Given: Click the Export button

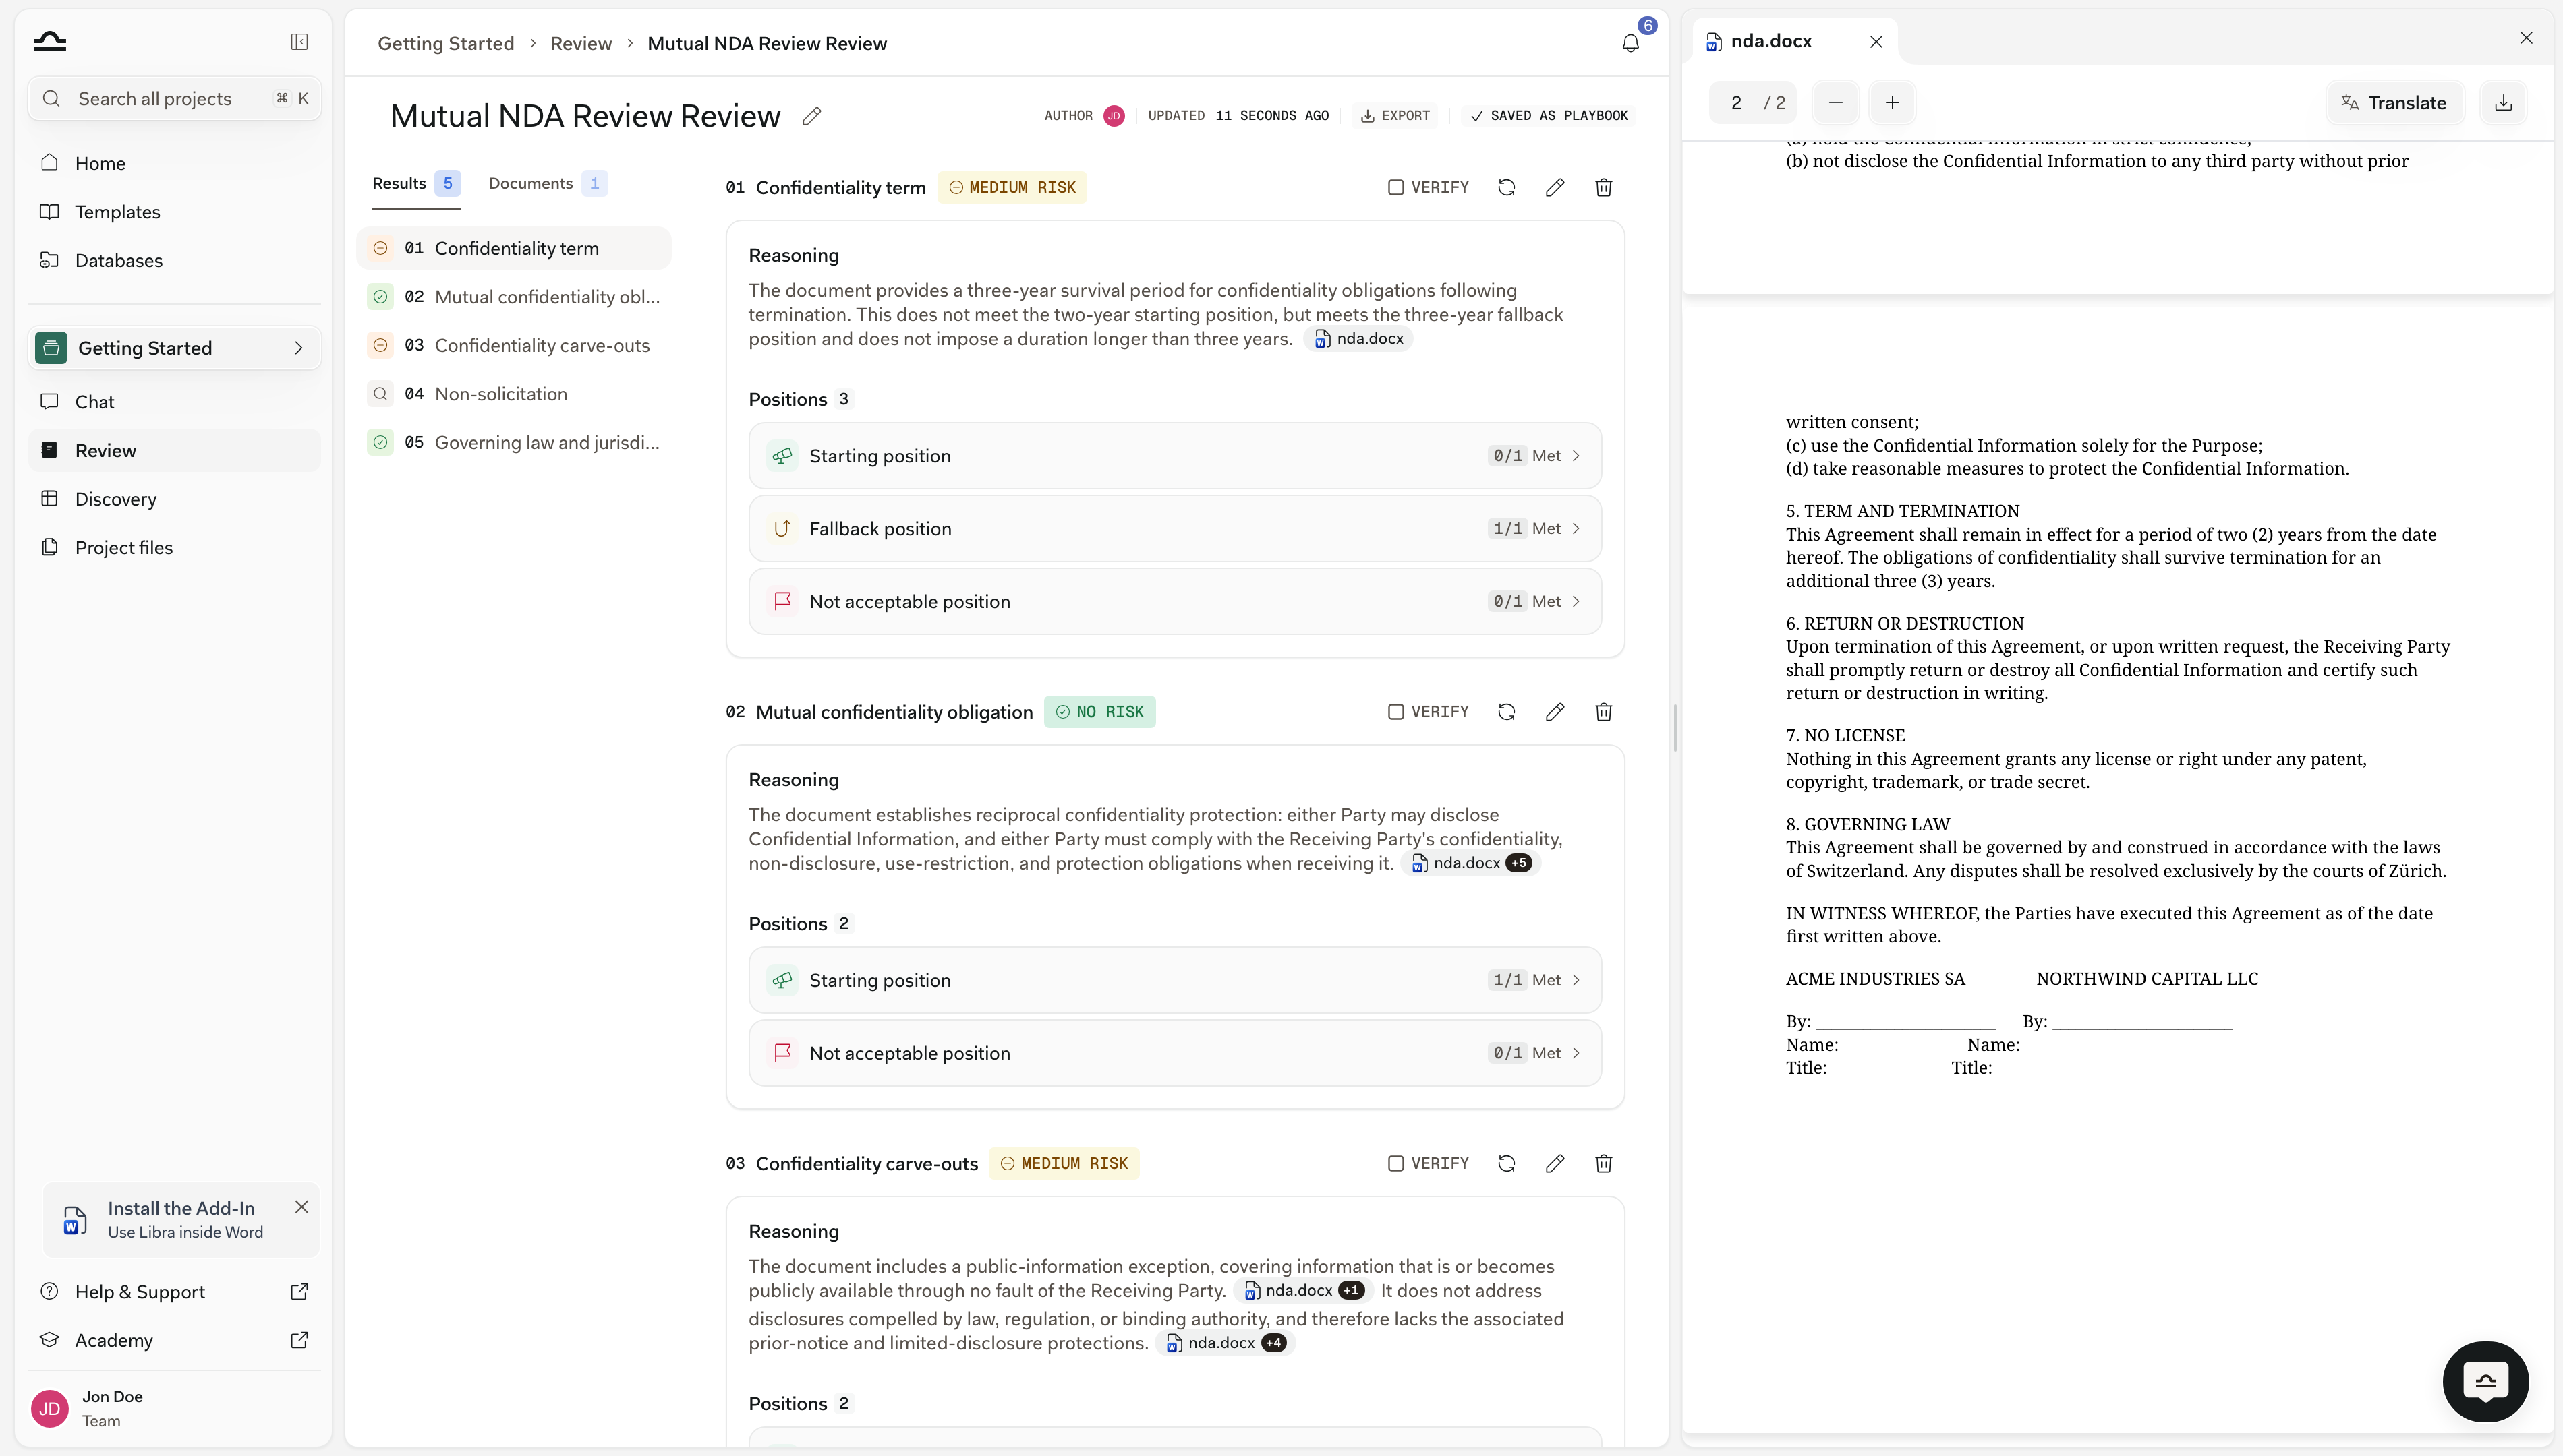Looking at the screenshot, I should click(x=1395, y=116).
